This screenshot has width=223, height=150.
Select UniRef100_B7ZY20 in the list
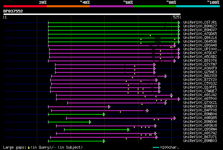(x=200, y=80)
